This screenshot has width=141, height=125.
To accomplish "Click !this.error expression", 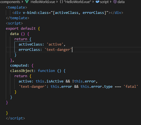I will [84, 81].
